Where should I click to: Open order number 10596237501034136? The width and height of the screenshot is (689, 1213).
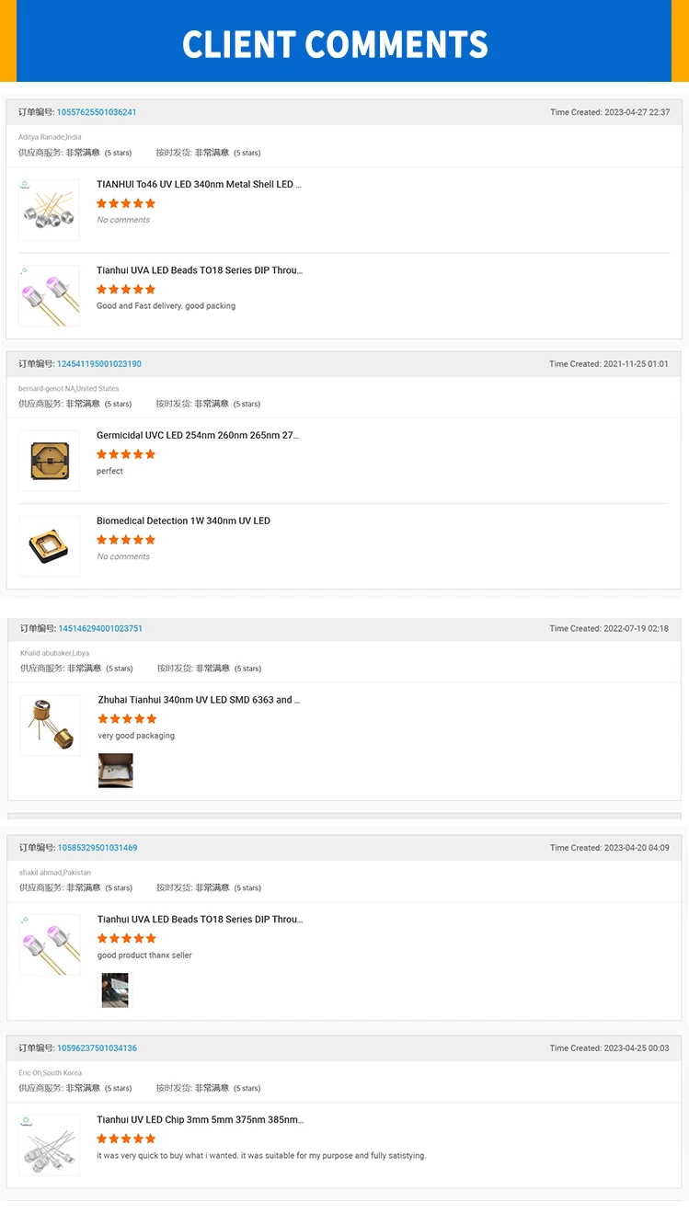pyautogui.click(x=97, y=1048)
